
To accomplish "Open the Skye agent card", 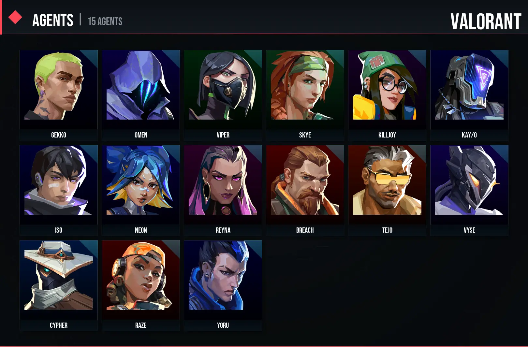I will pos(305,95).
